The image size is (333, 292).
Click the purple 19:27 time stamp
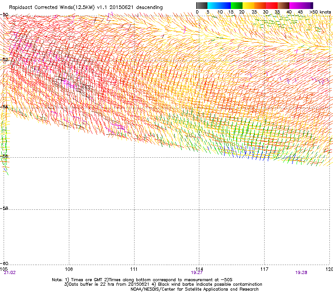pos(197,273)
